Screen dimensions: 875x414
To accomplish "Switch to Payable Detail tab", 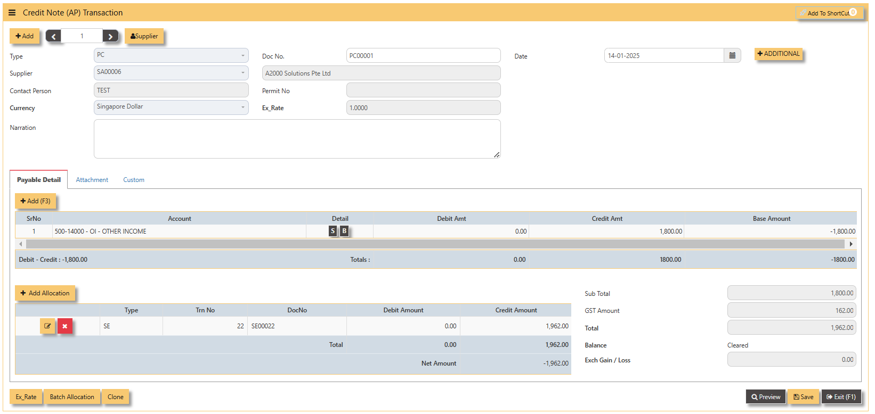I will pos(39,180).
